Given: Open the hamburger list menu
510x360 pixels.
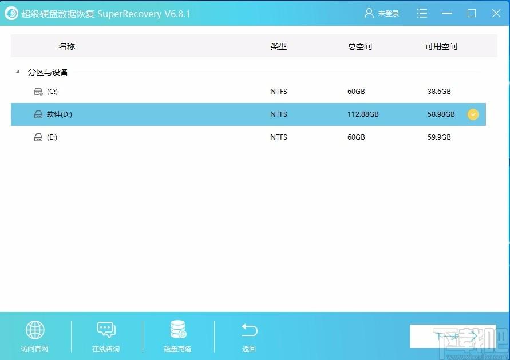Looking at the screenshot, I should click(422, 13).
